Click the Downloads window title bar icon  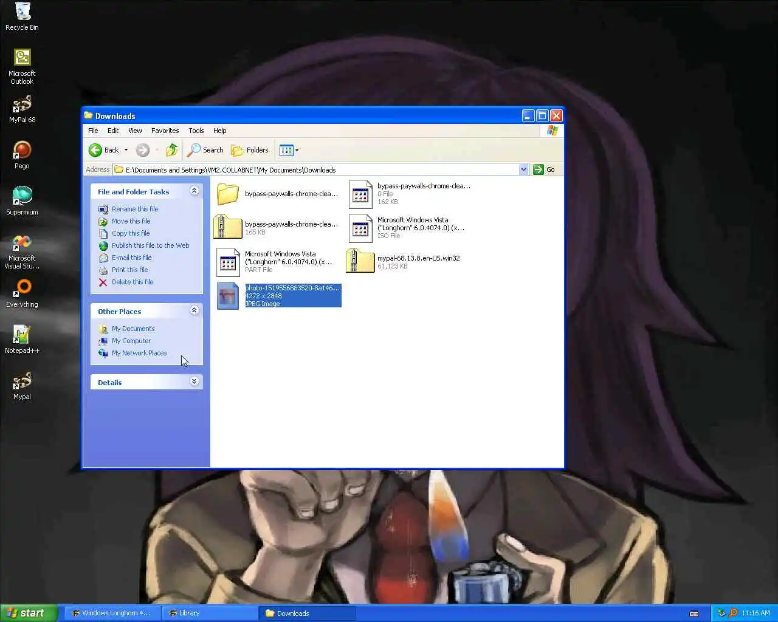88,115
